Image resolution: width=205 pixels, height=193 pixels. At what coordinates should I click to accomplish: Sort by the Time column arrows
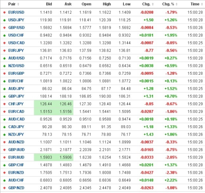click(x=202, y=4)
